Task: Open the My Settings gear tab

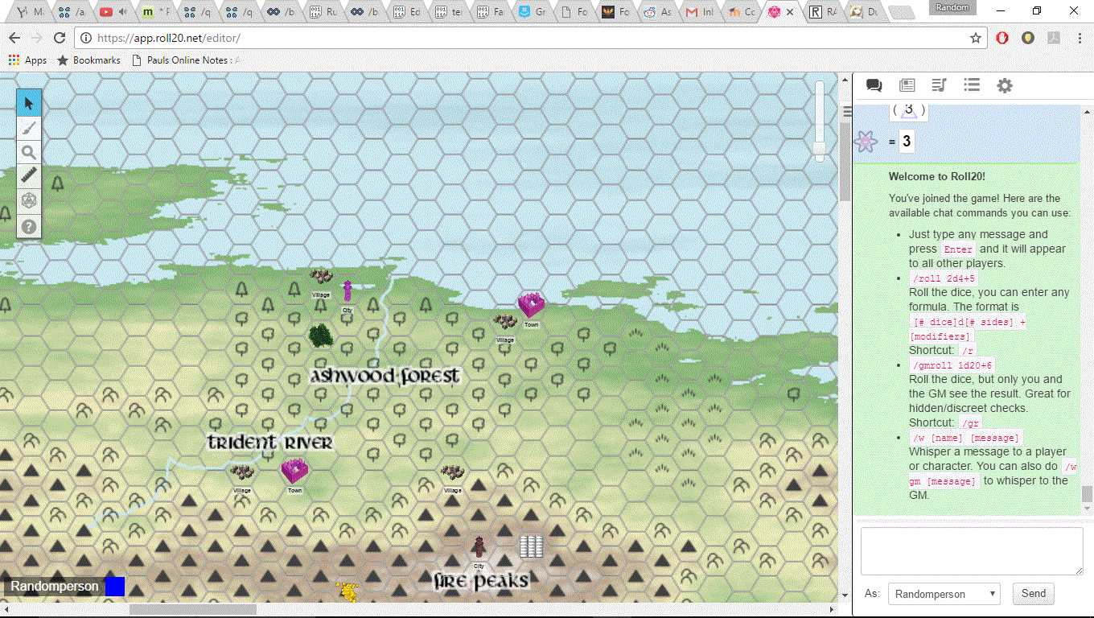Action: coord(1005,85)
